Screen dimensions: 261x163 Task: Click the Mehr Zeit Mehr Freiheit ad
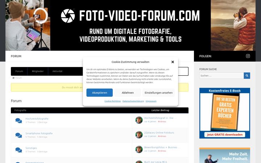224,155
